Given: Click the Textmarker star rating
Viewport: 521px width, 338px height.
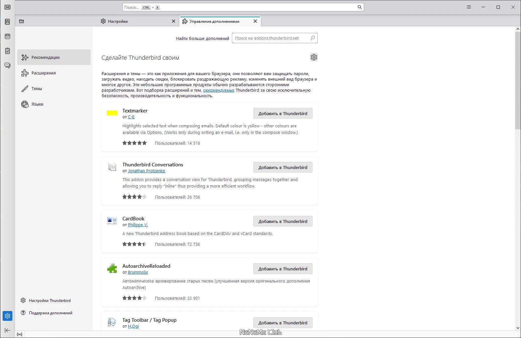Looking at the screenshot, I should coord(134,143).
